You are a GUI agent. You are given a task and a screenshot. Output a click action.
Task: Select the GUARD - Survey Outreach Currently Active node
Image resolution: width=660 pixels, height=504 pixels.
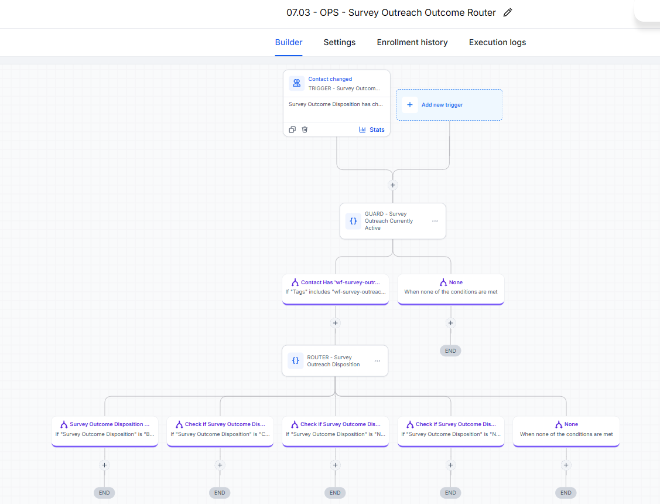(x=393, y=221)
